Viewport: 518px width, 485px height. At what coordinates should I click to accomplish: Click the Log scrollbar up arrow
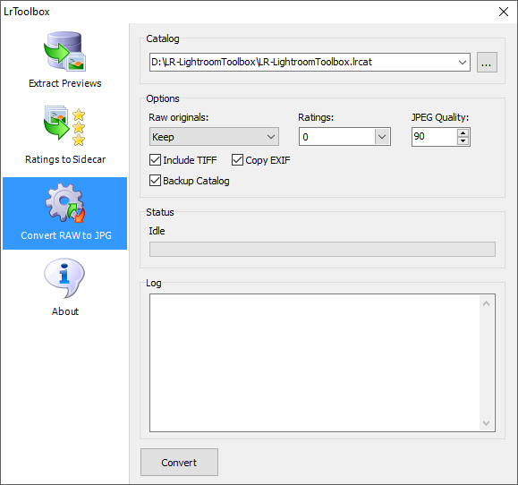click(486, 303)
